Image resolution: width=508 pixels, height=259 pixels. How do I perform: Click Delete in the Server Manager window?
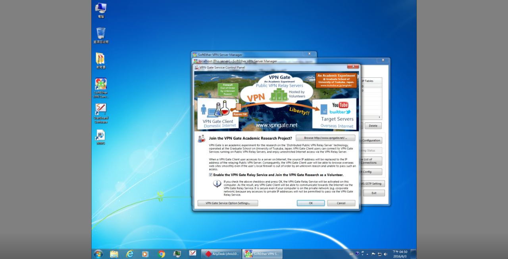tap(373, 126)
